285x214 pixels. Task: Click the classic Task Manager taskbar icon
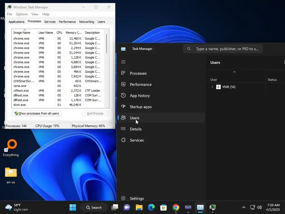(x=212, y=207)
